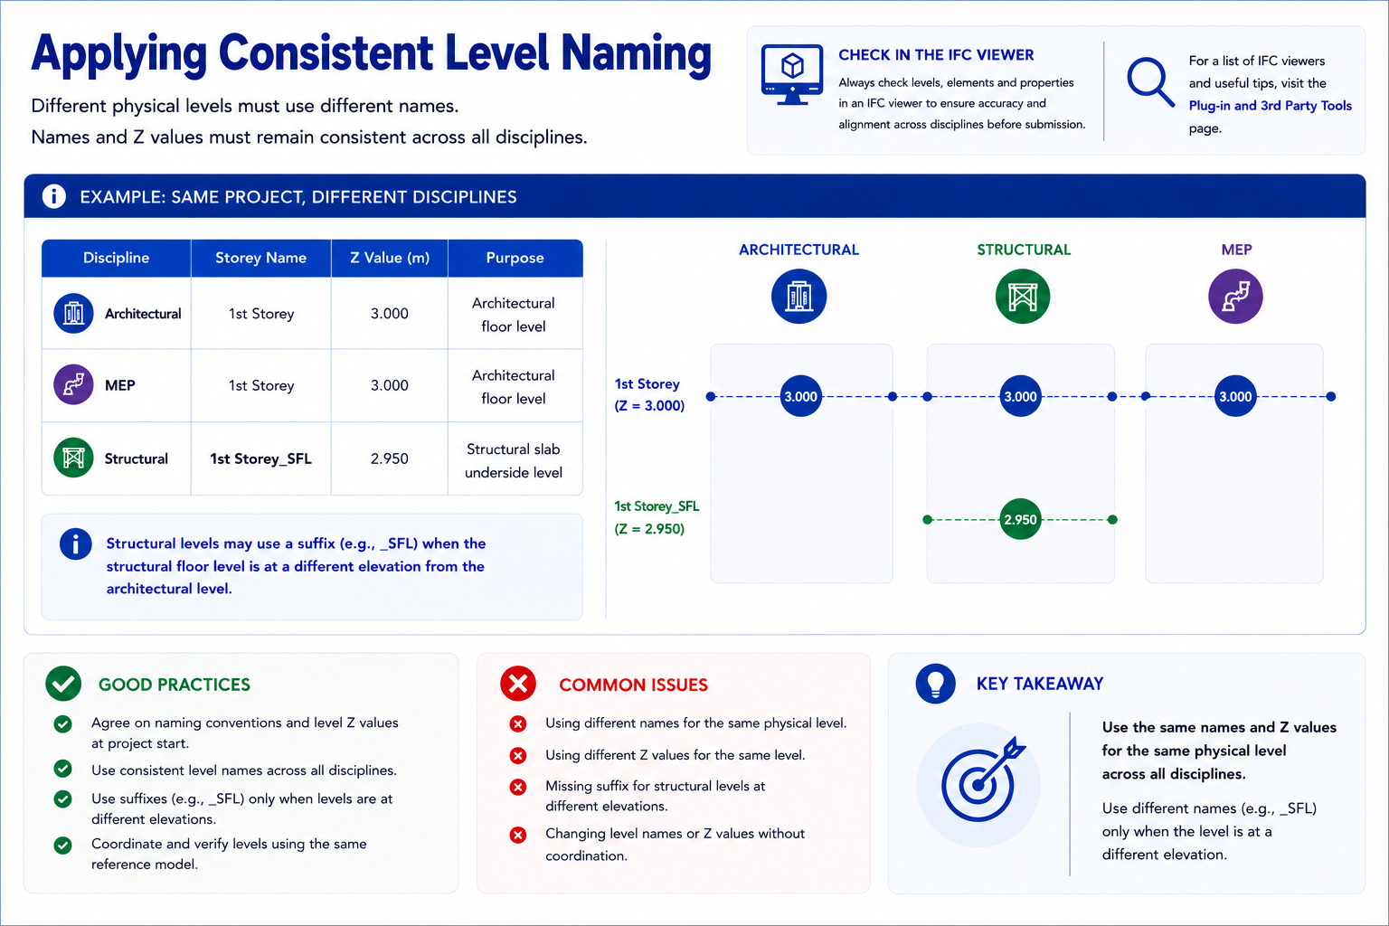Click the Architectural building icon in the table
Image resolution: width=1389 pixels, height=926 pixels.
coord(74,314)
